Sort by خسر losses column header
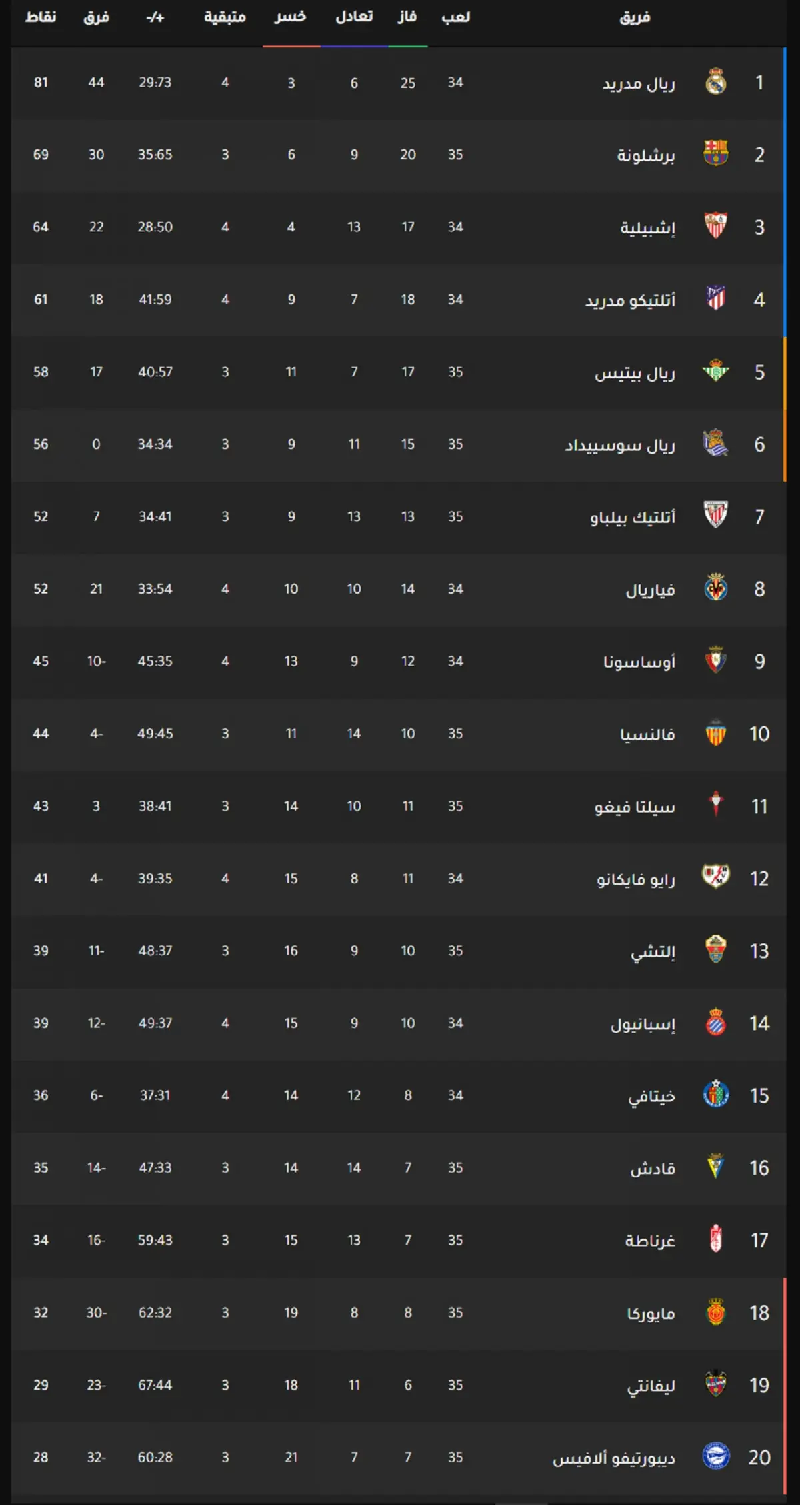This screenshot has height=1505, width=800. [291, 17]
